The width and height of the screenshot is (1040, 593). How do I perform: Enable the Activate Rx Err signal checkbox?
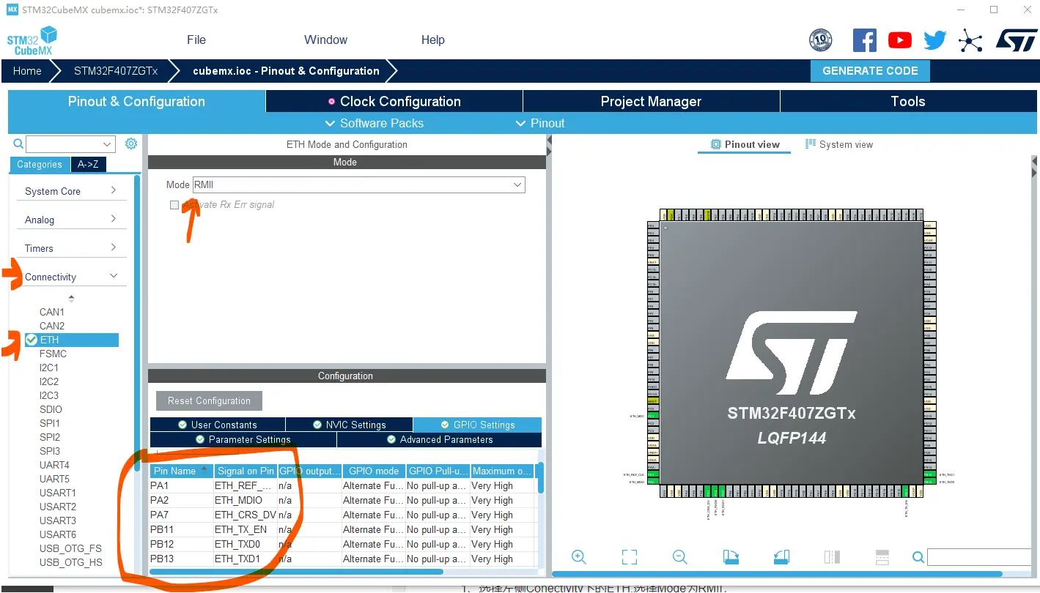(174, 205)
